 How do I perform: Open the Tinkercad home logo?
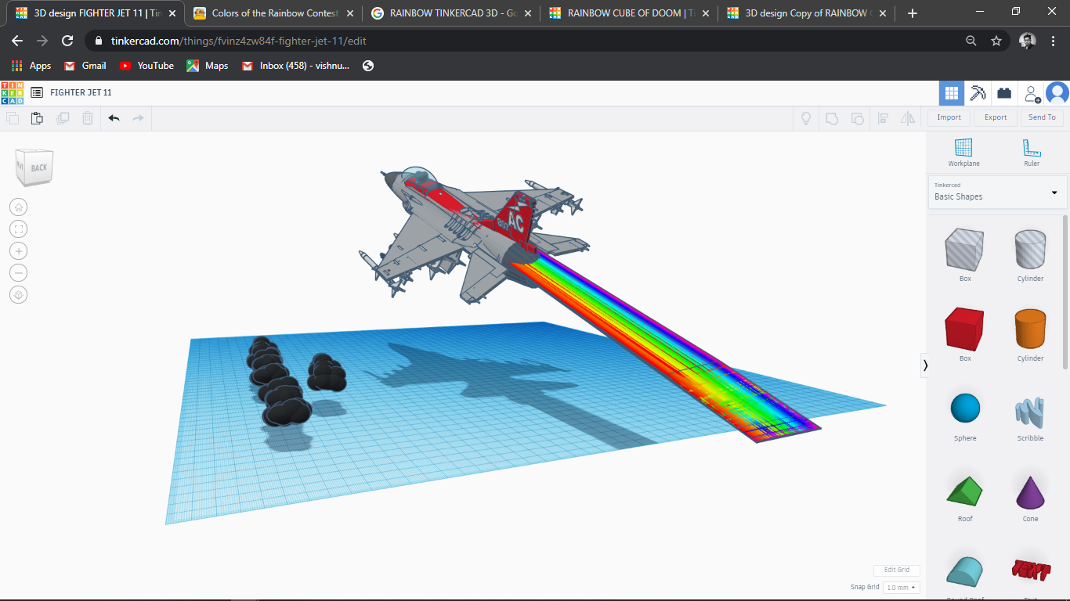pyautogui.click(x=13, y=92)
